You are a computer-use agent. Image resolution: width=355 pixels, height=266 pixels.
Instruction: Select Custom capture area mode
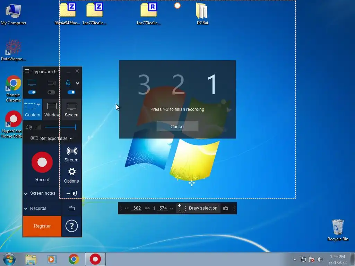pos(32,109)
